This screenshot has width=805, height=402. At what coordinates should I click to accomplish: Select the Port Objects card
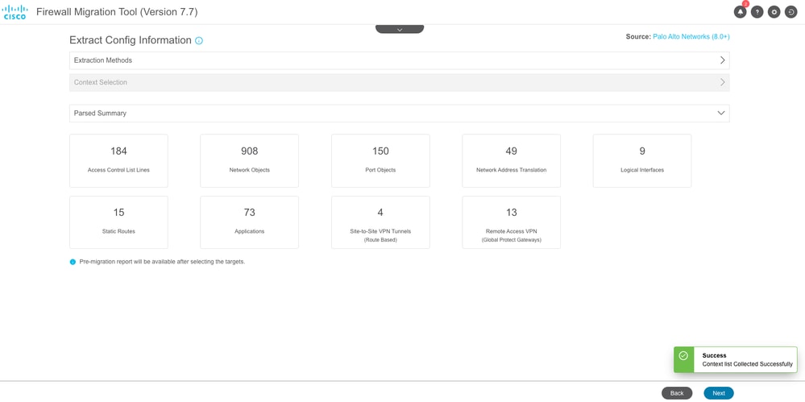(380, 160)
